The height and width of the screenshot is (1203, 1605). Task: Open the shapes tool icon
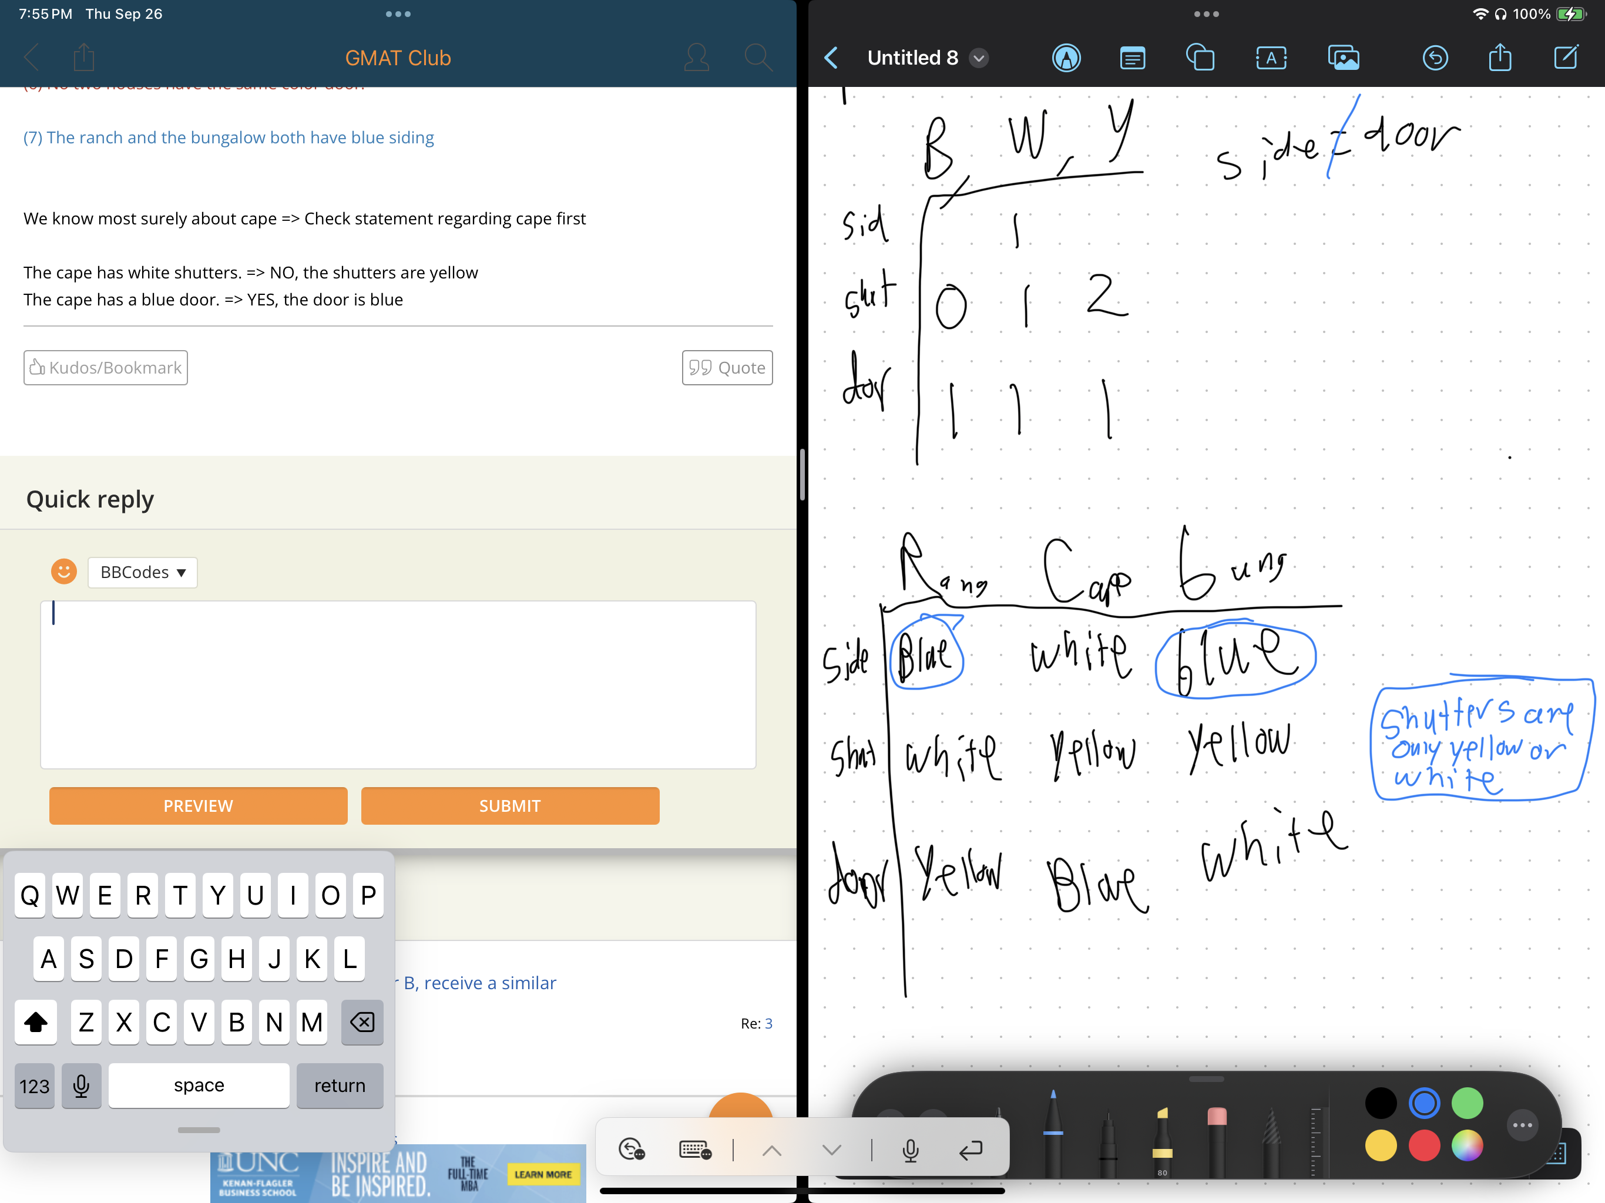[x=1200, y=58]
